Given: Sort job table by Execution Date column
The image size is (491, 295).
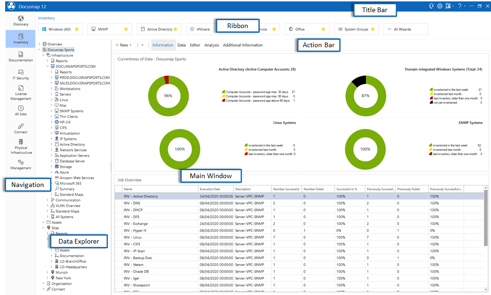Looking at the screenshot, I should point(216,189).
